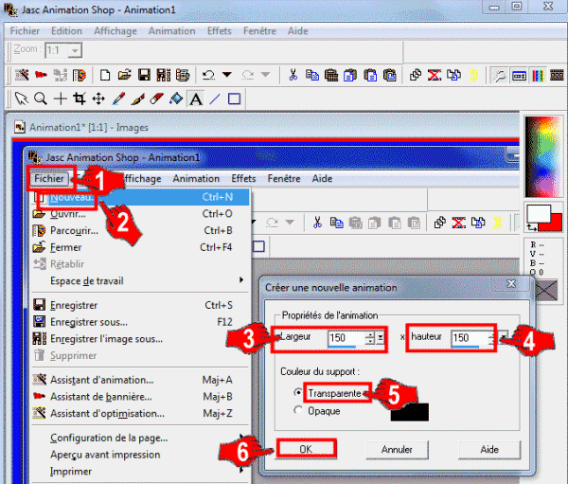The image size is (568, 484).
Task: Select the Eraser tool
Action: coord(157,99)
